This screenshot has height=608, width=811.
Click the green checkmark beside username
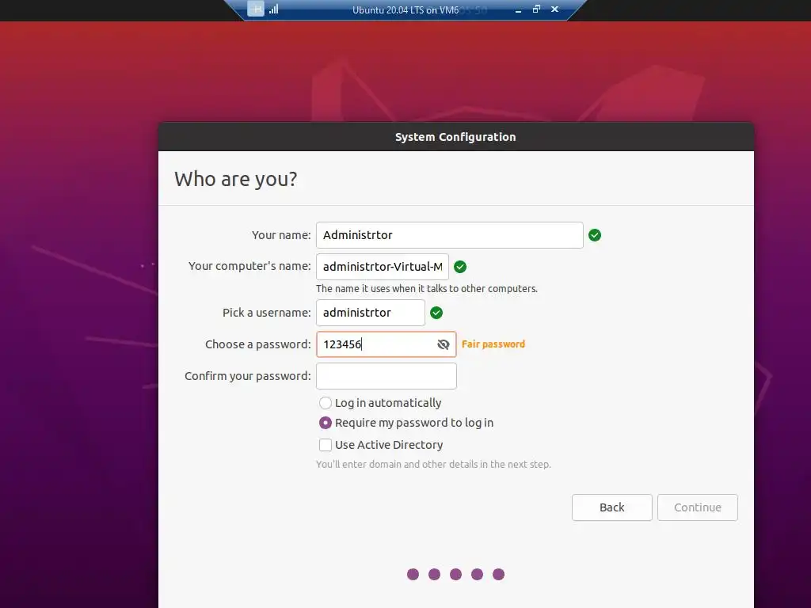[436, 313]
